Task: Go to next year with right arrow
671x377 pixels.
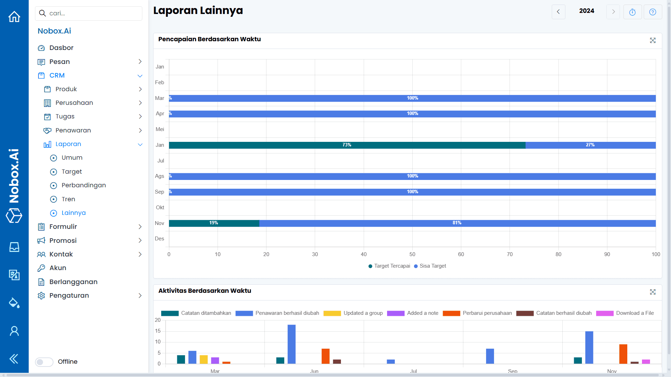Action: coord(613,12)
